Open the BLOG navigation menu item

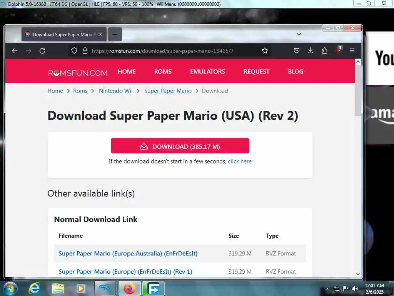click(296, 71)
